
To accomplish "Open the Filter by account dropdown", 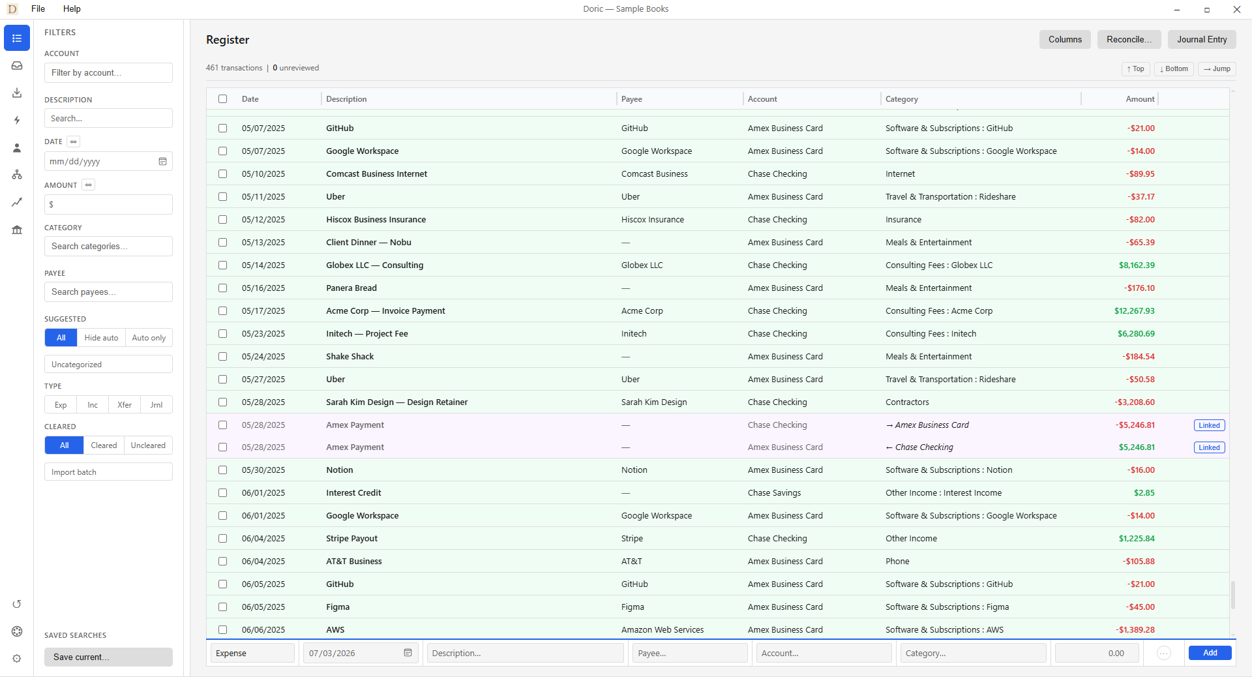I will 108,73.
